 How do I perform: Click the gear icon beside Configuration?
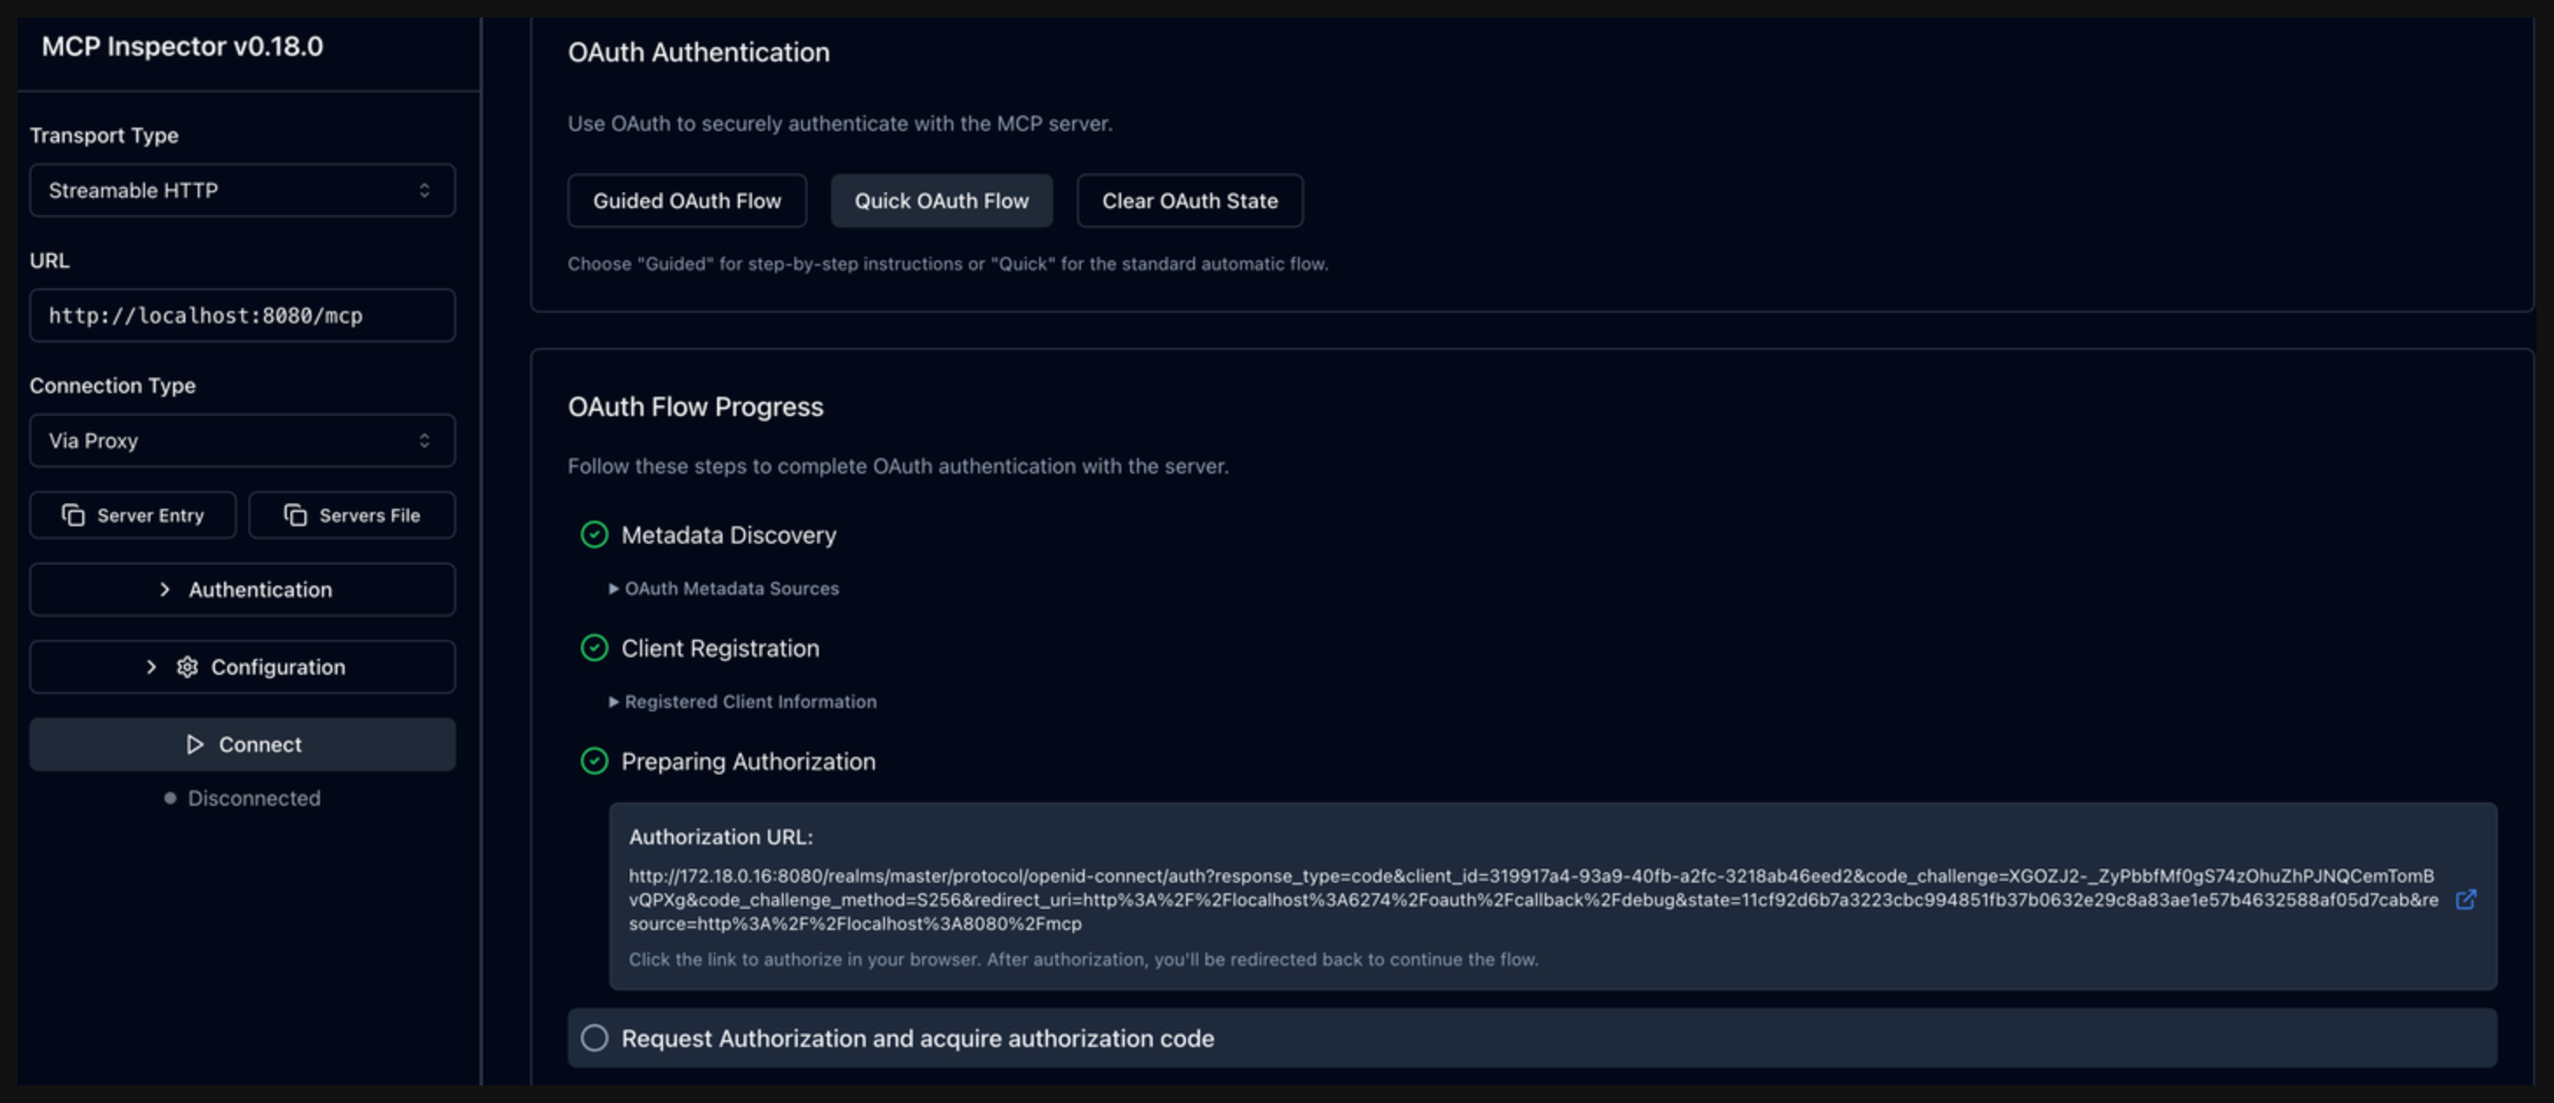click(x=187, y=667)
